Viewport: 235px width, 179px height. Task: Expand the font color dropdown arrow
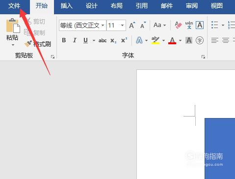180,40
